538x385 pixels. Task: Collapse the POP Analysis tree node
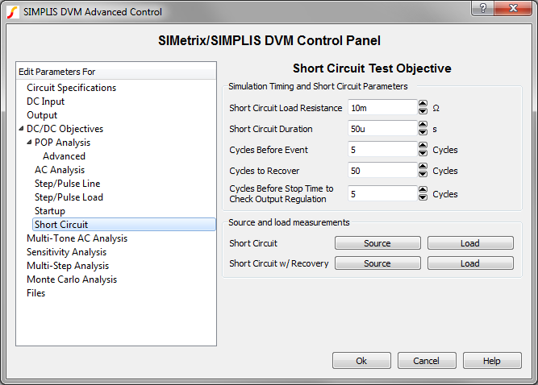coord(30,143)
